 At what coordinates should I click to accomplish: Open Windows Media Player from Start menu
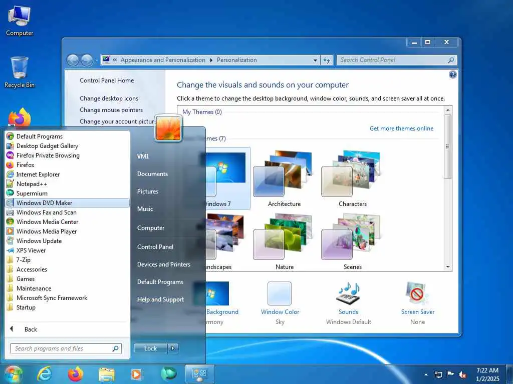pos(67,231)
